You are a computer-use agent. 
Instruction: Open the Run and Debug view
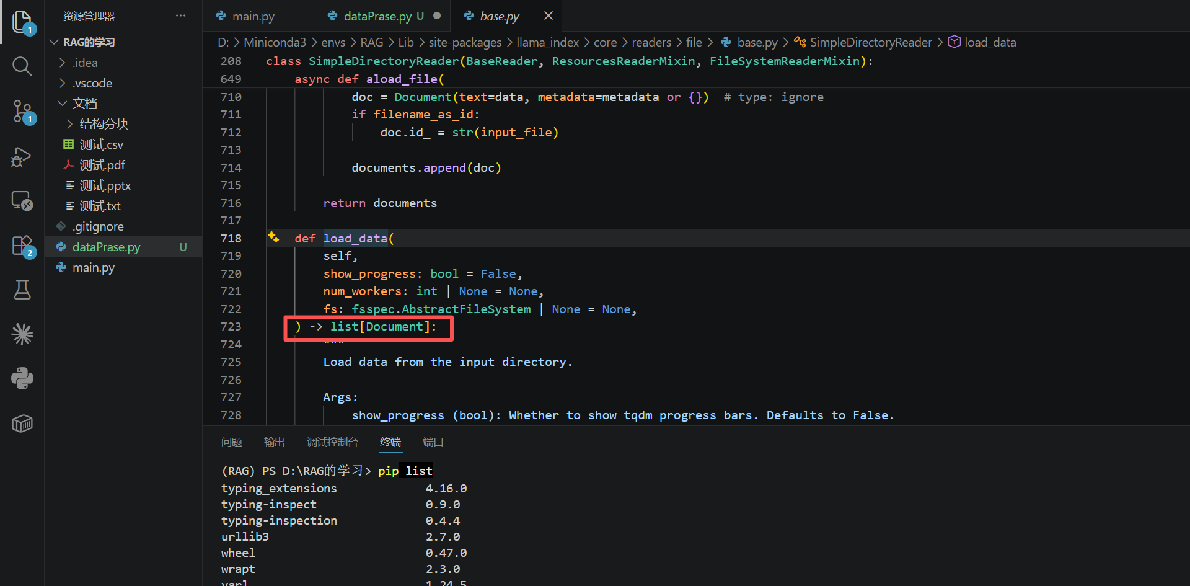22,156
